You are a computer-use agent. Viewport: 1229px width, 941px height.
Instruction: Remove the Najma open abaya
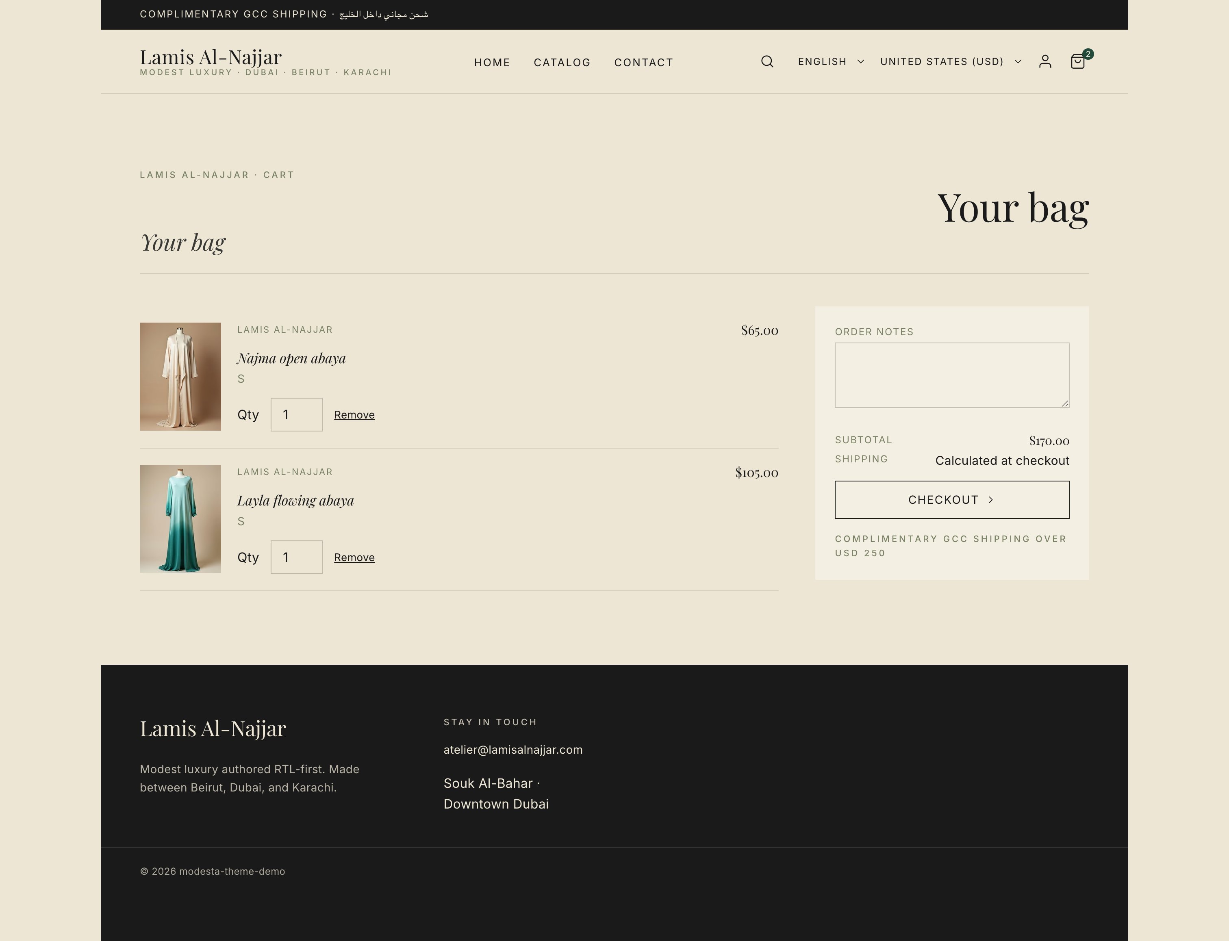click(354, 415)
